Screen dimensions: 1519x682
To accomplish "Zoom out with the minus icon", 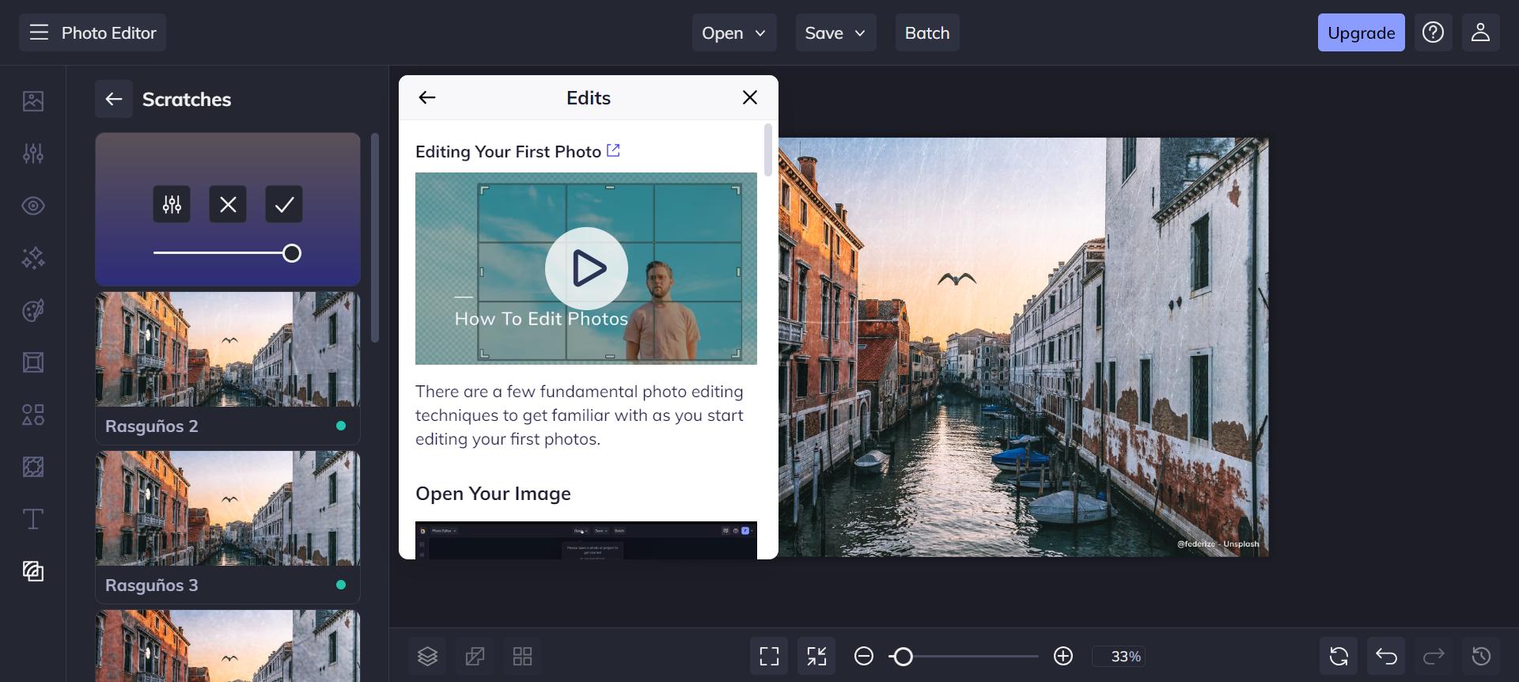I will (864, 656).
